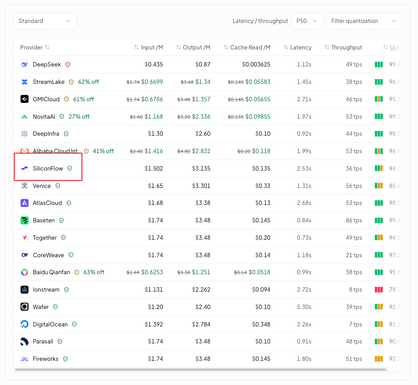This screenshot has height=385, width=418.
Task: Open the P50 percentile dropdown
Action: [307, 21]
